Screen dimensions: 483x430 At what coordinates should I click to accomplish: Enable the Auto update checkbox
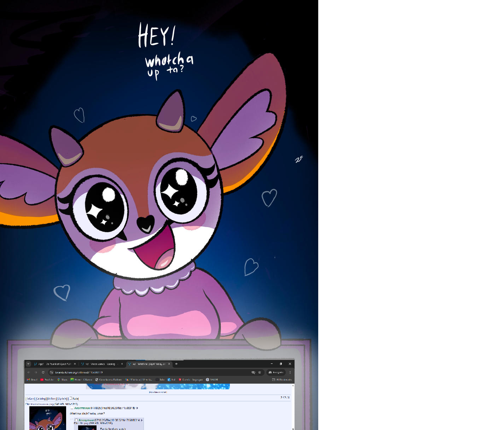point(71,398)
